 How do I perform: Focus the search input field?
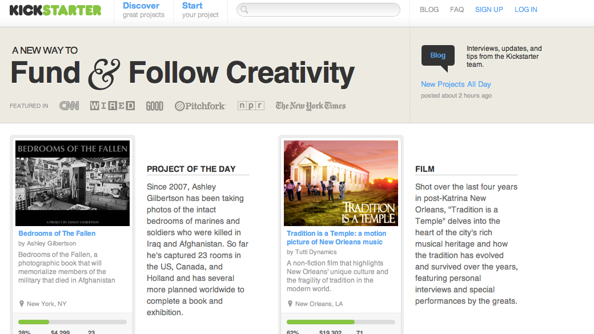pyautogui.click(x=318, y=10)
